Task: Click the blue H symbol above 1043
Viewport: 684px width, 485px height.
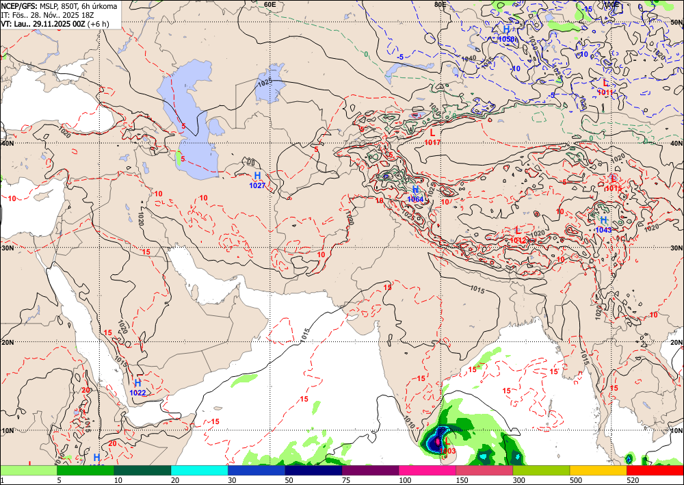Action: [604, 220]
